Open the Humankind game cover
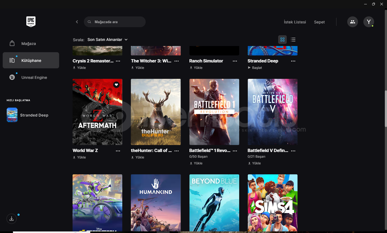The height and width of the screenshot is (233, 387). 156,203
